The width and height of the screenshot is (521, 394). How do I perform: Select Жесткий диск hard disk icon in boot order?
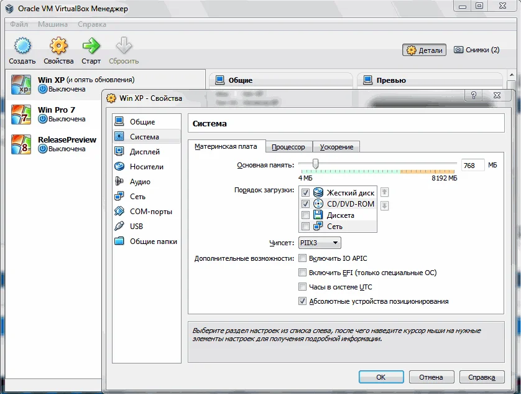(318, 192)
